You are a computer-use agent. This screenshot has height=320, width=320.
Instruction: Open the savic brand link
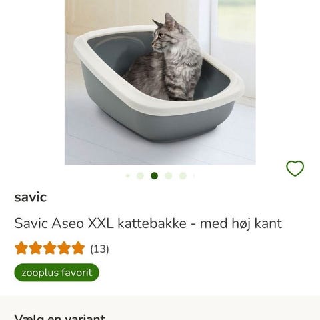pos(31,197)
